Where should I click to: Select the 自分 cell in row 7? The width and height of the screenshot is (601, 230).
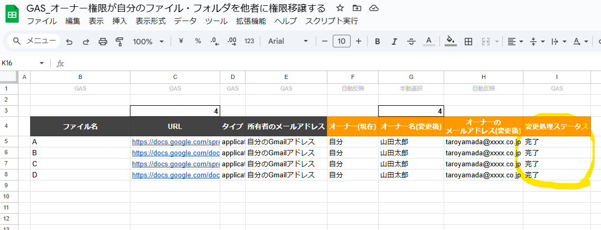click(353, 164)
